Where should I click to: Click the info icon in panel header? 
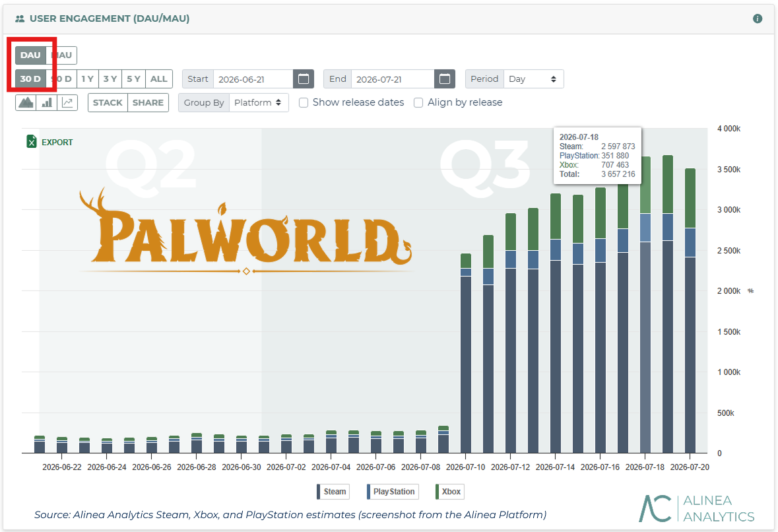pyautogui.click(x=757, y=18)
